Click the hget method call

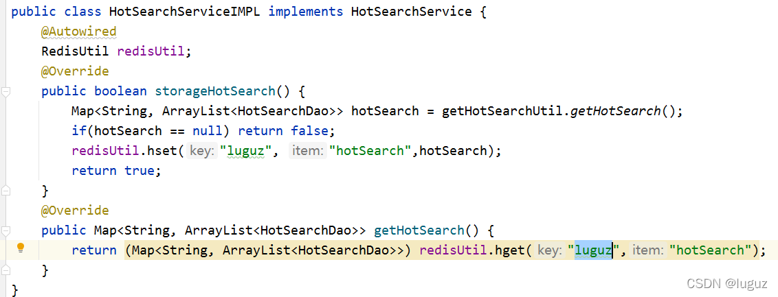pyautogui.click(x=509, y=250)
